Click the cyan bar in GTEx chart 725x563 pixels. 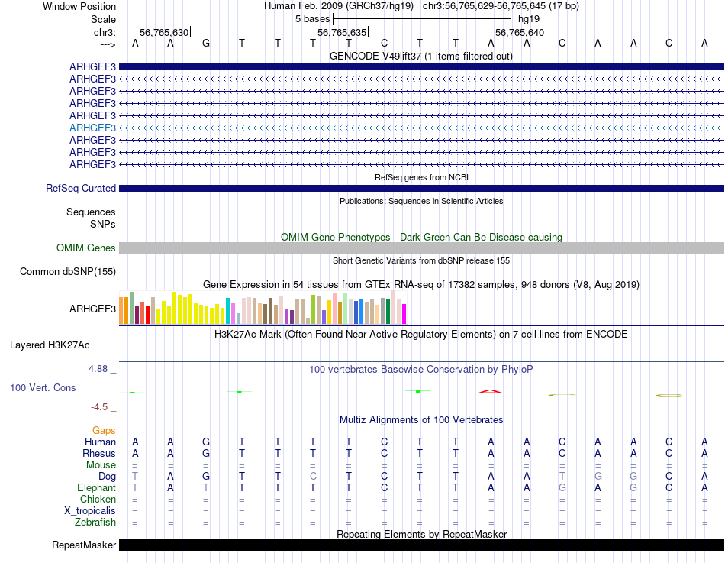tap(228, 311)
